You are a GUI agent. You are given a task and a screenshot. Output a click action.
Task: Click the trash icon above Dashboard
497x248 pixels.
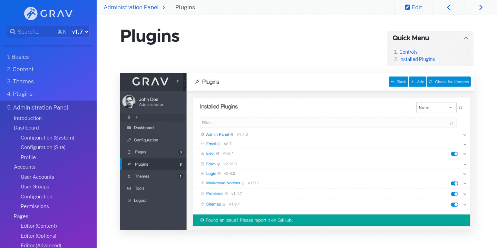click(129, 117)
